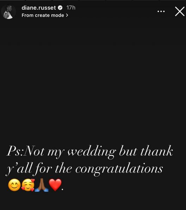This screenshot has width=186, height=210.
Task: Click the word "wedding" in the story
Action: pos(92,152)
